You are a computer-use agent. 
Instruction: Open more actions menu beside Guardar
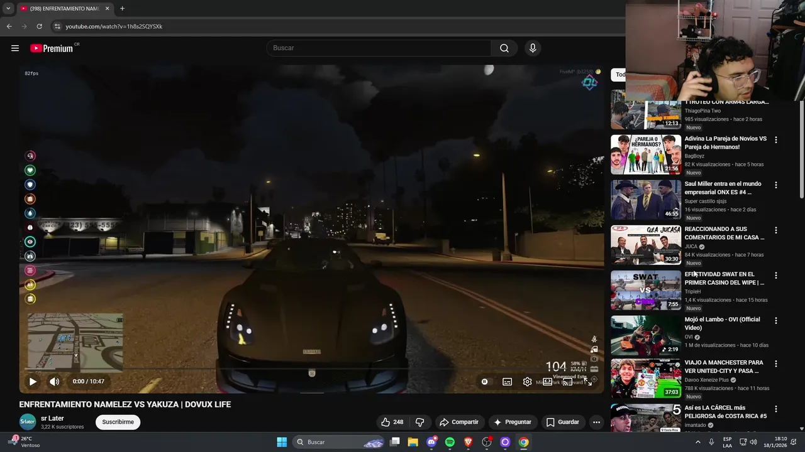click(x=596, y=422)
